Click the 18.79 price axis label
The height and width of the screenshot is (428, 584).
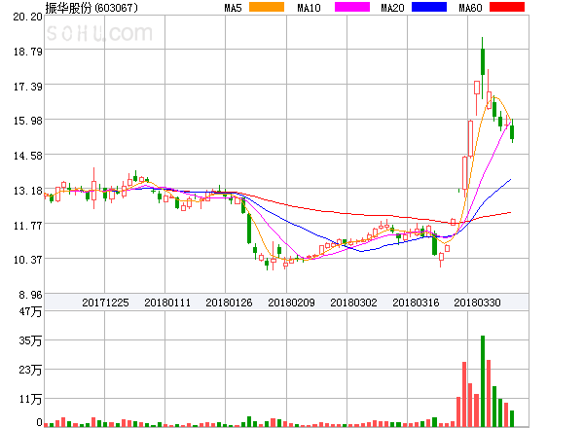27,52
